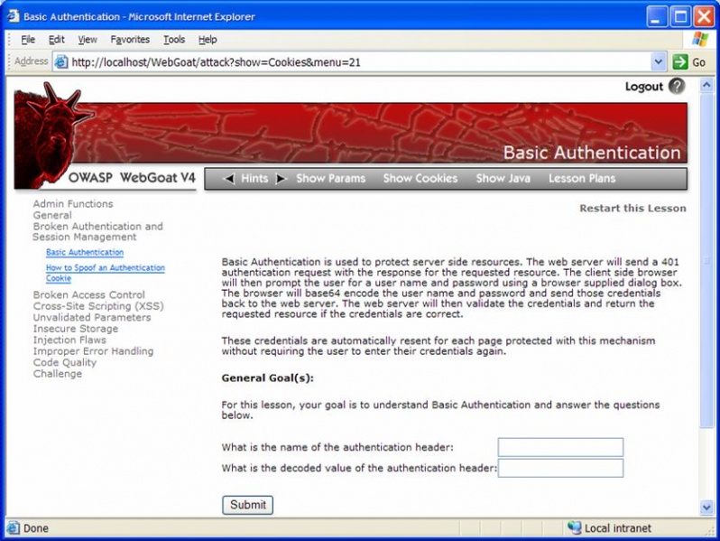The width and height of the screenshot is (720, 541).
Task: Click Restart this Lesson link
Action: [632, 209]
